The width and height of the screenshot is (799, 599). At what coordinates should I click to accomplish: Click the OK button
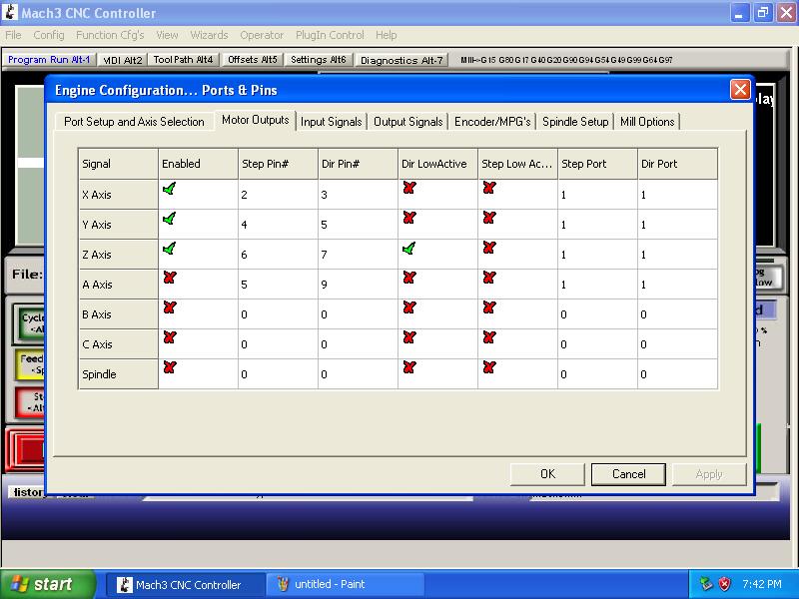[x=547, y=474]
